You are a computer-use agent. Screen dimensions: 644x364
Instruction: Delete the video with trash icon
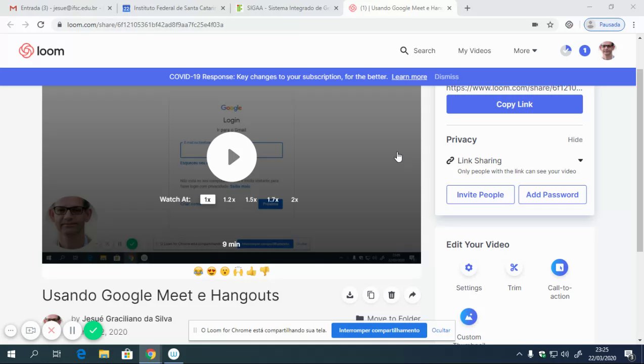(391, 295)
